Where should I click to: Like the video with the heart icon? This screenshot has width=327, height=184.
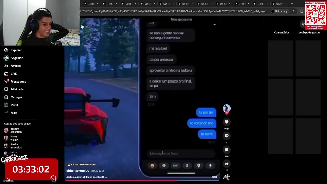click(227, 122)
